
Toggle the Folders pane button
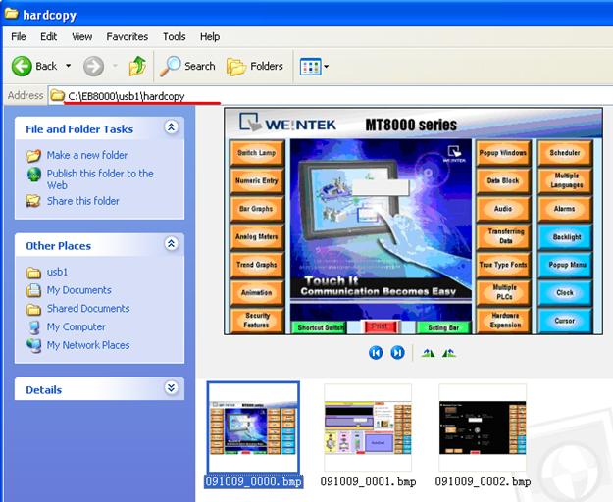click(254, 66)
